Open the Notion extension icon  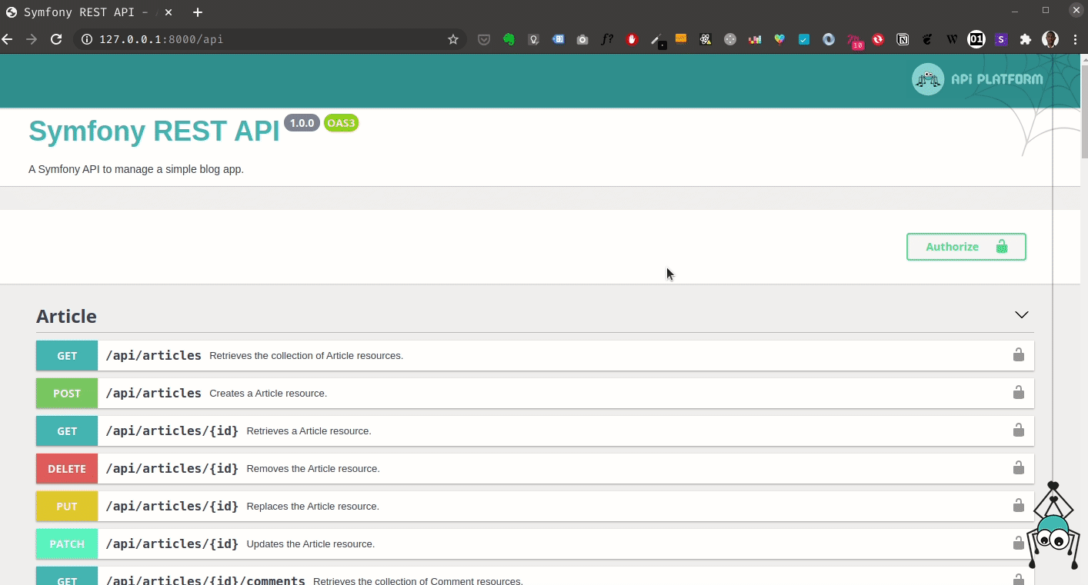pos(903,39)
